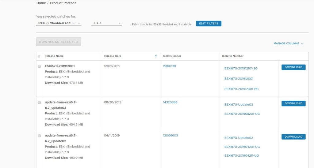Open build number 13006603 link
Image resolution: width=314 pixels, height=168 pixels.
pyautogui.click(x=170, y=136)
